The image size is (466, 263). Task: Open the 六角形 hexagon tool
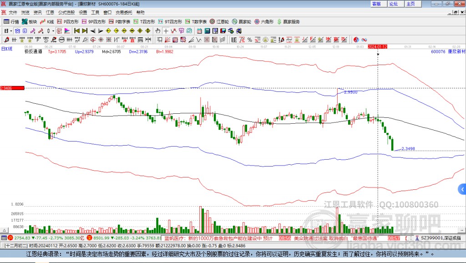click(264, 22)
